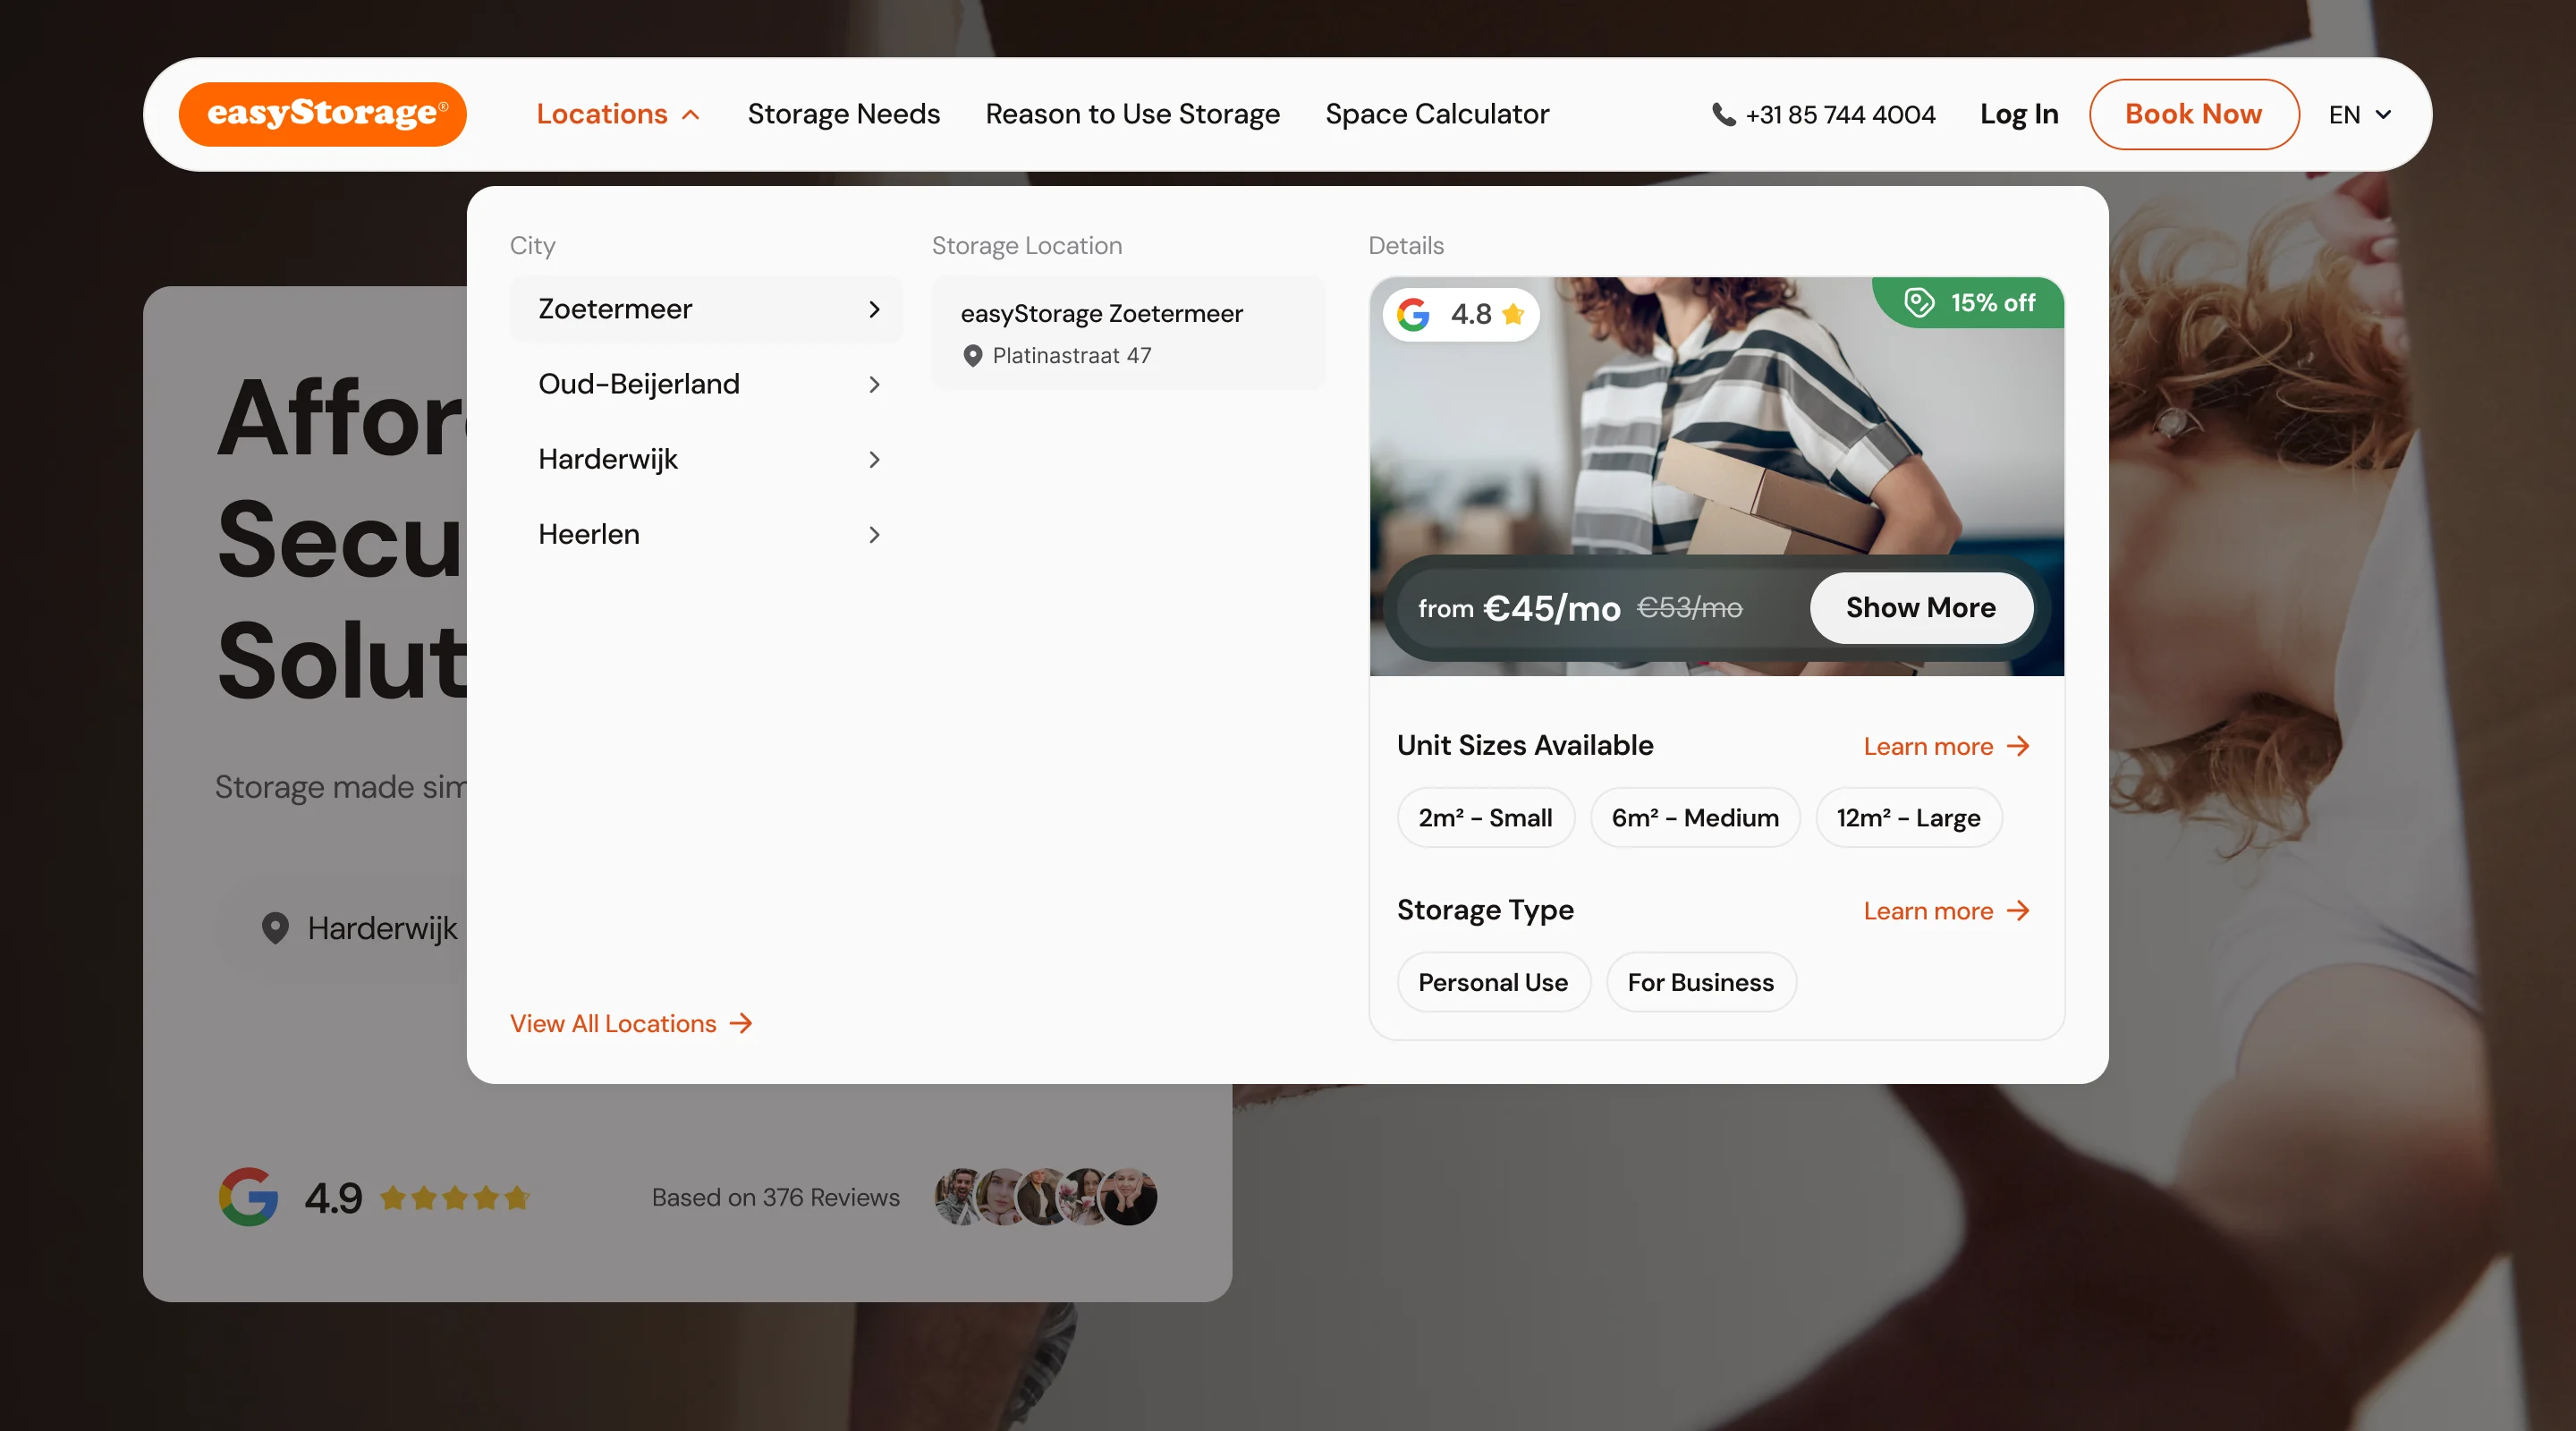This screenshot has height=1431, width=2576.
Task: Select Zoetermeer in the city list
Action: pyautogui.click(x=706, y=309)
